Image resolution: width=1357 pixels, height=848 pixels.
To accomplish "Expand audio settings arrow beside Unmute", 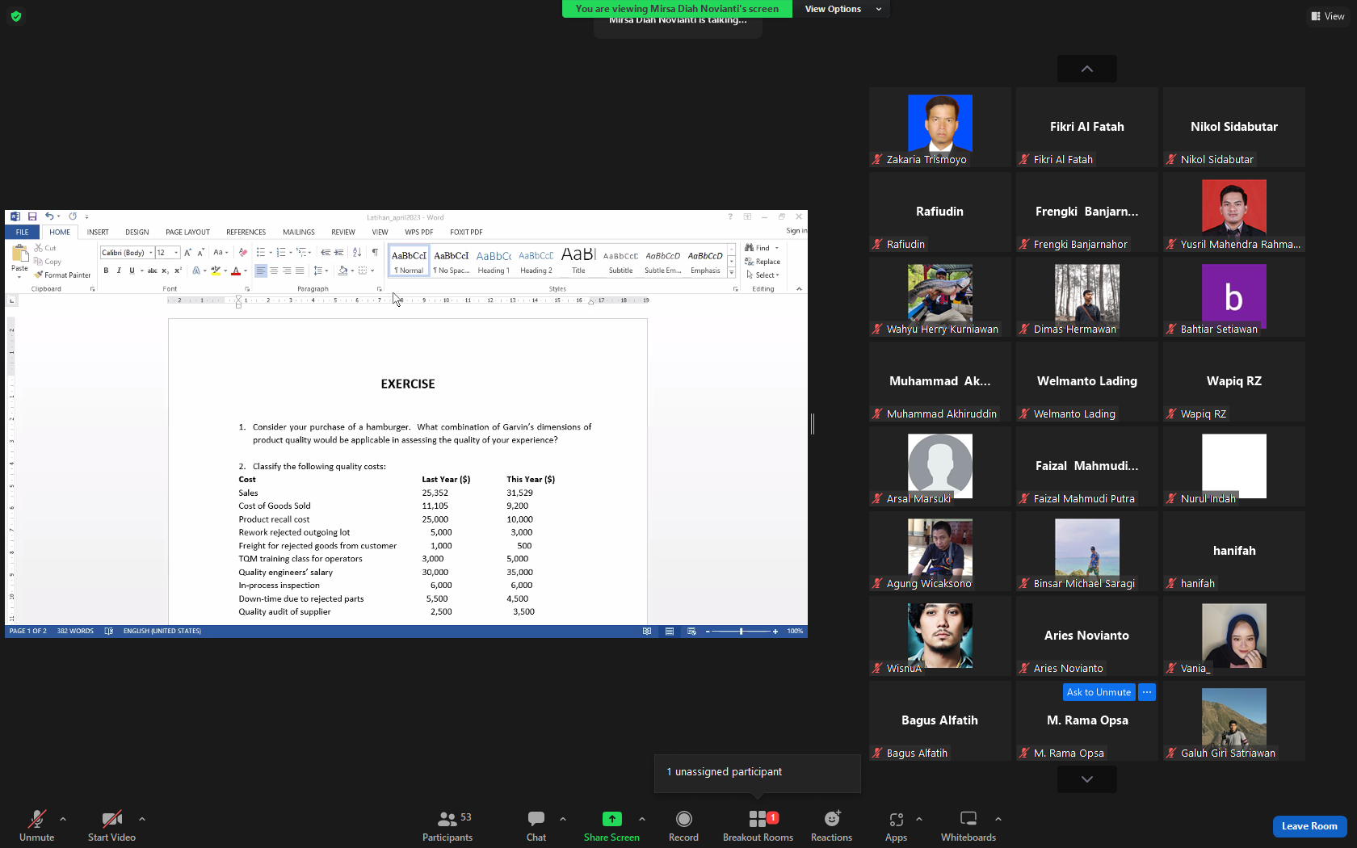I will (x=63, y=819).
